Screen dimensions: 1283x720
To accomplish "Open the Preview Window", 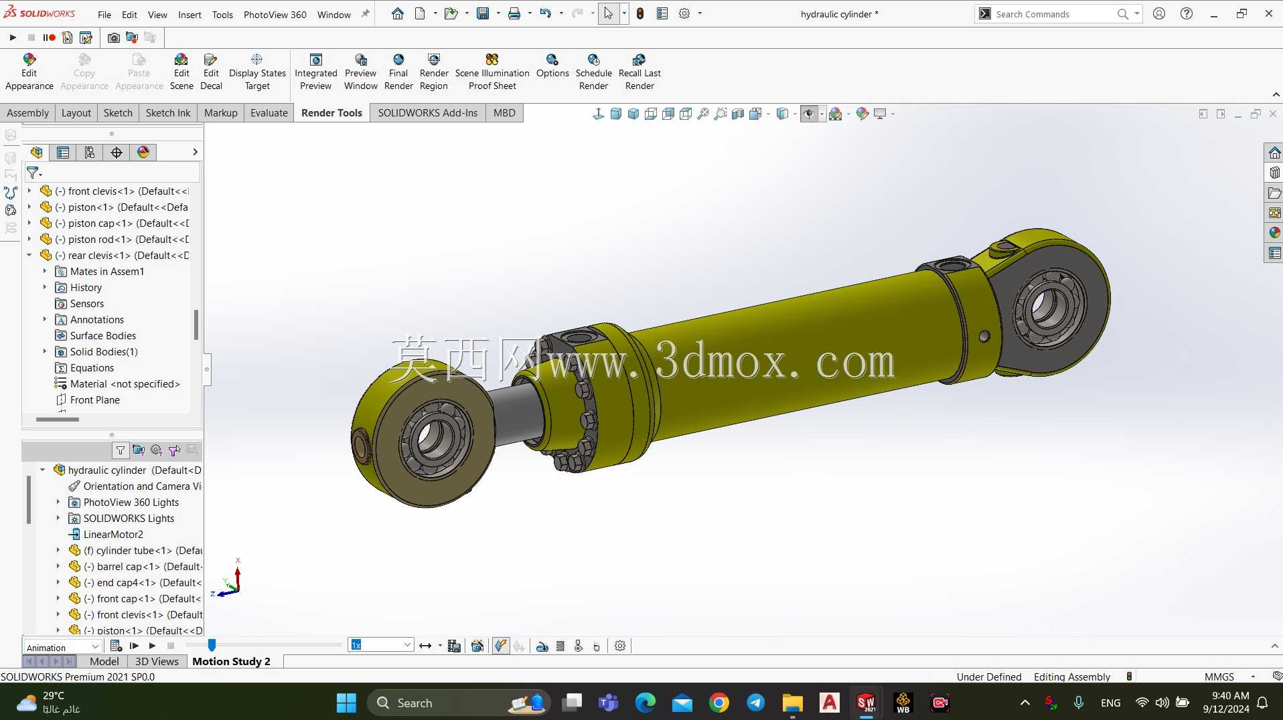I will point(361,72).
